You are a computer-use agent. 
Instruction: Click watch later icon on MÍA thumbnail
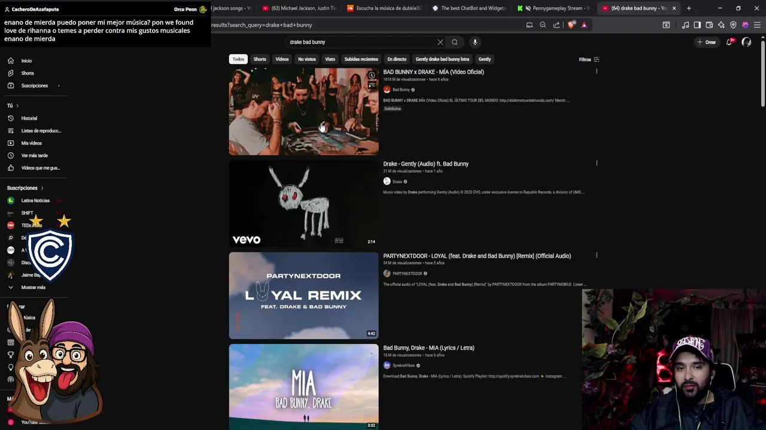(x=372, y=75)
